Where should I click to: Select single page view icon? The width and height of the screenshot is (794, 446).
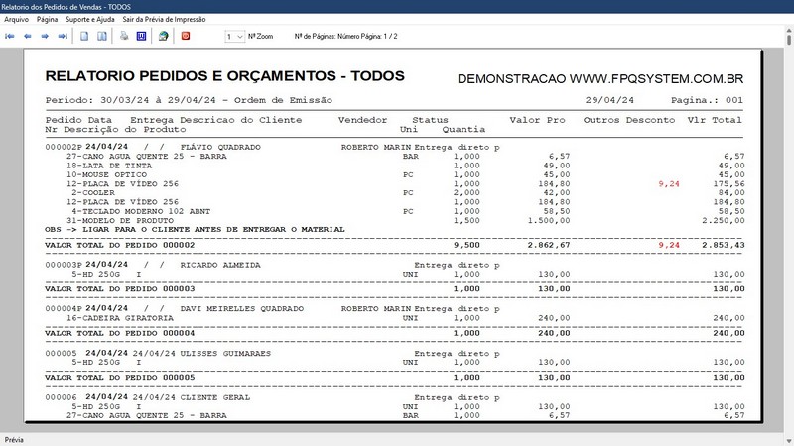point(84,36)
